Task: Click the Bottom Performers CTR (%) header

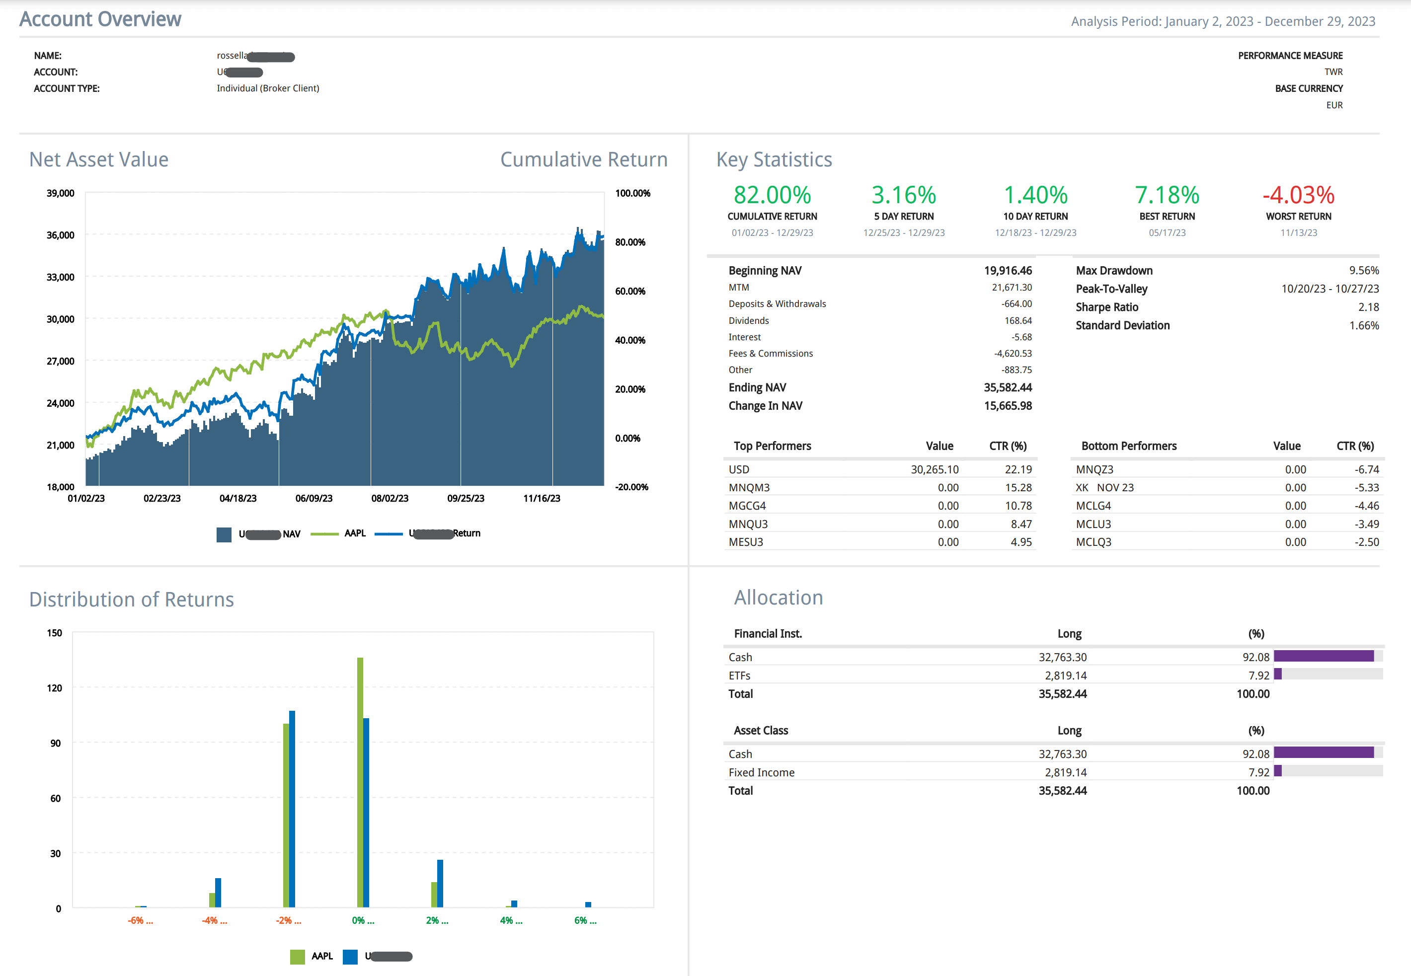Action: point(1355,446)
